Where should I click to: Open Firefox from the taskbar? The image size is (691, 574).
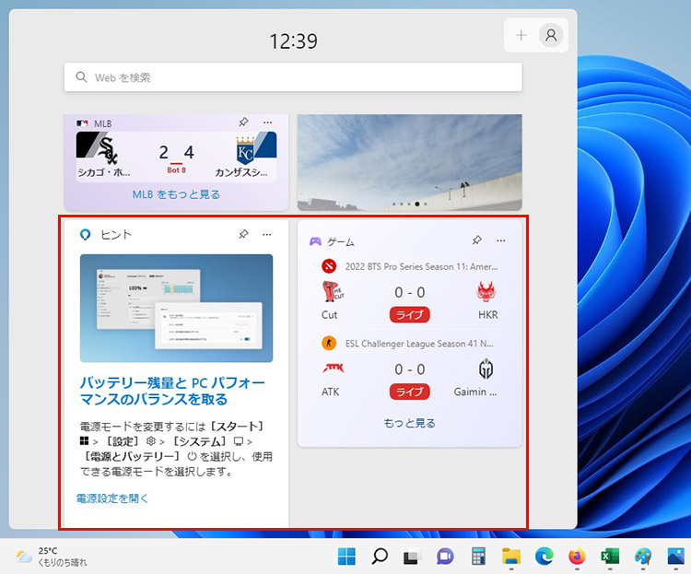[x=577, y=556]
